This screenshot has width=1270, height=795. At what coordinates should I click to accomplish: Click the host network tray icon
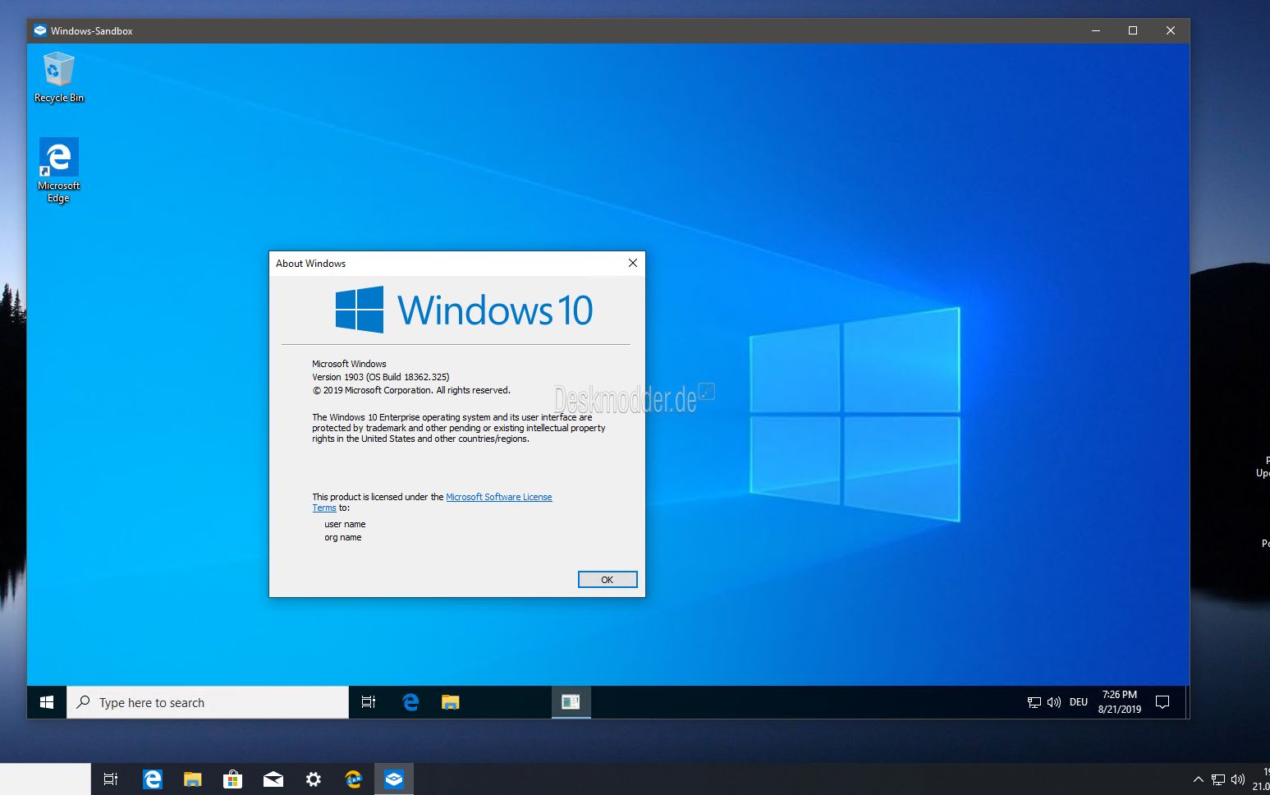(1218, 779)
